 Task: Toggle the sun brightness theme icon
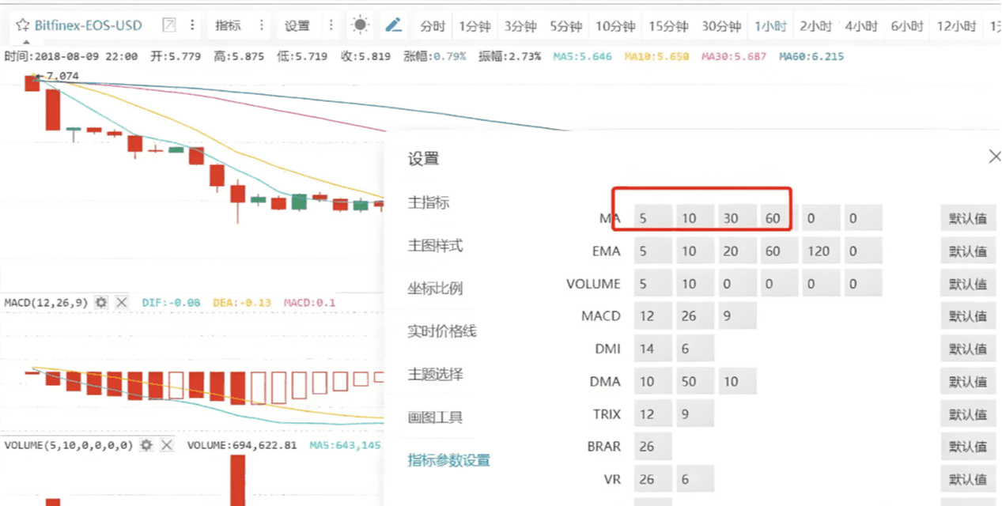360,25
